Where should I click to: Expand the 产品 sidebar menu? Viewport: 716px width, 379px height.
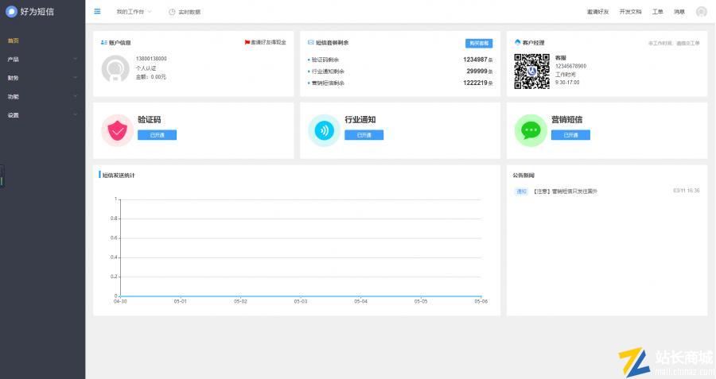point(42,59)
